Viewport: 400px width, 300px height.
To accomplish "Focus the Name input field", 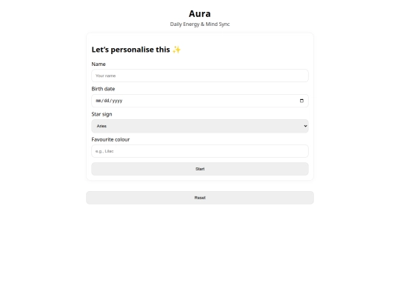I will click(x=200, y=76).
